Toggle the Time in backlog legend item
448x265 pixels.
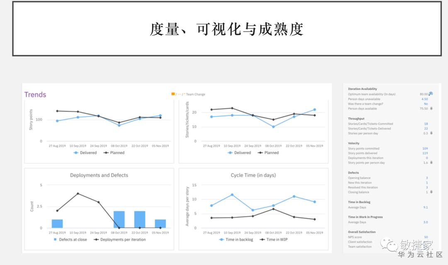point(236,240)
